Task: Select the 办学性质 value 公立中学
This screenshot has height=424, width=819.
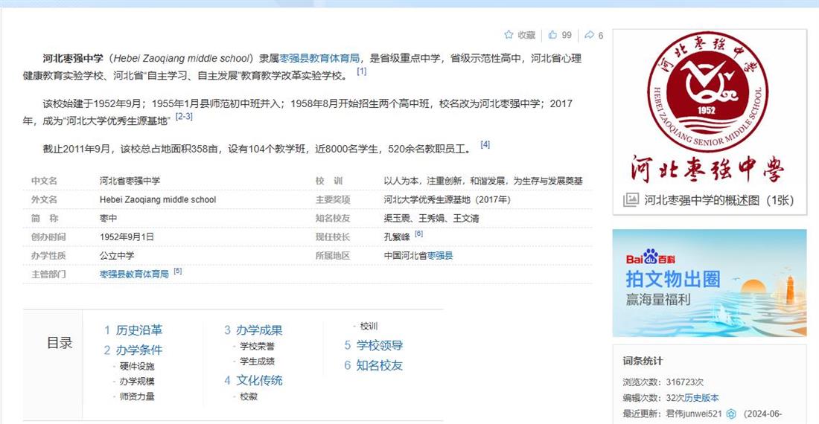Action: (117, 256)
